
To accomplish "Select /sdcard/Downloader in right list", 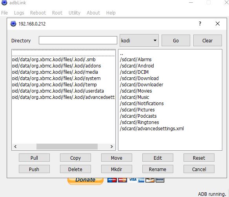I will [x=170, y=85].
